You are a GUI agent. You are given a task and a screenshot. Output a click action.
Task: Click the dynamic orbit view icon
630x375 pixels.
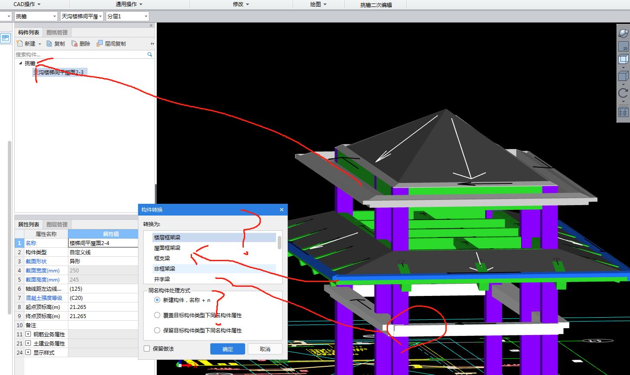tap(623, 34)
